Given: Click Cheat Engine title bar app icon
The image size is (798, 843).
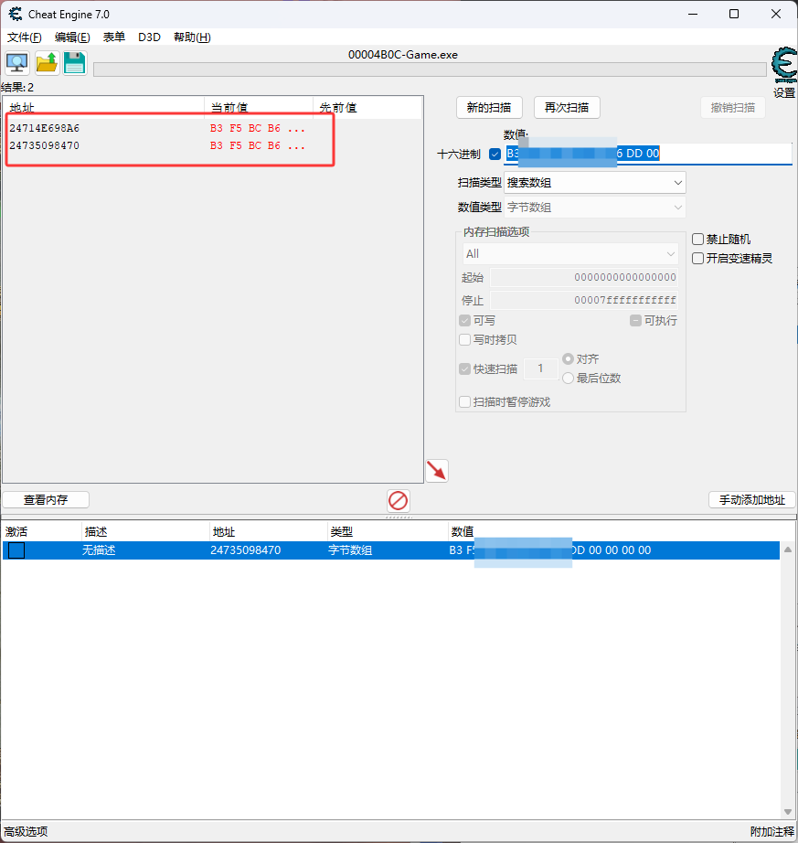Looking at the screenshot, I should pos(15,14).
